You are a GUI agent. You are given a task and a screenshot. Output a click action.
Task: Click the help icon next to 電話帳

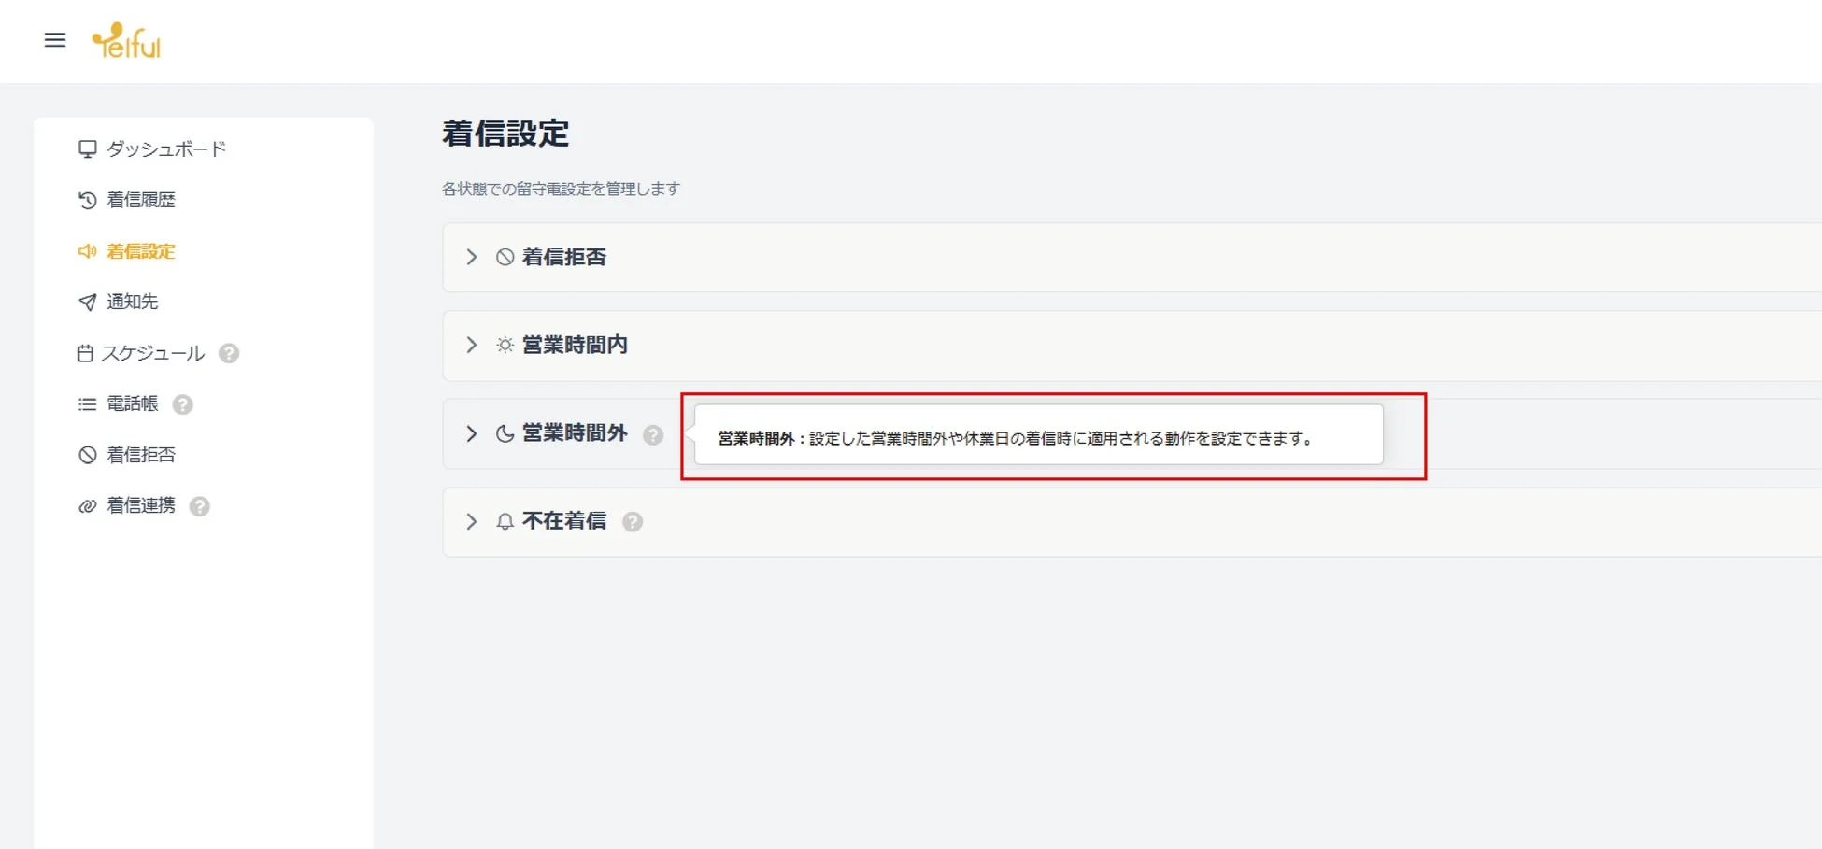click(x=183, y=403)
